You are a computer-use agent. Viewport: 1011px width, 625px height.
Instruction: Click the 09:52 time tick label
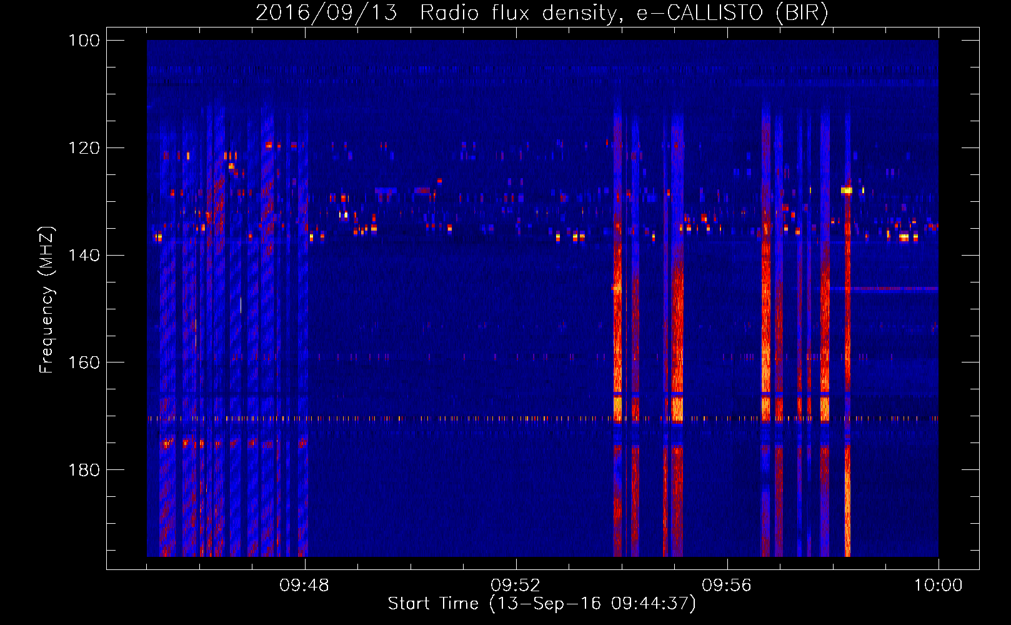(x=515, y=586)
